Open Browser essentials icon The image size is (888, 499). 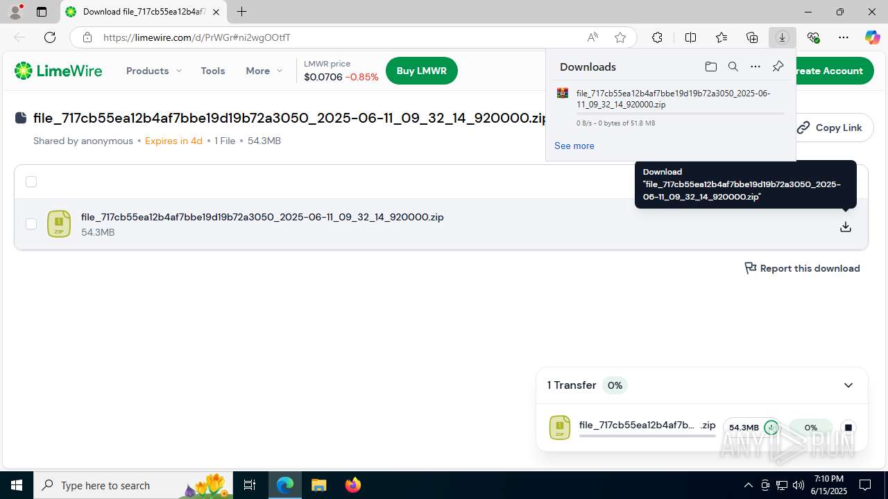[813, 37]
